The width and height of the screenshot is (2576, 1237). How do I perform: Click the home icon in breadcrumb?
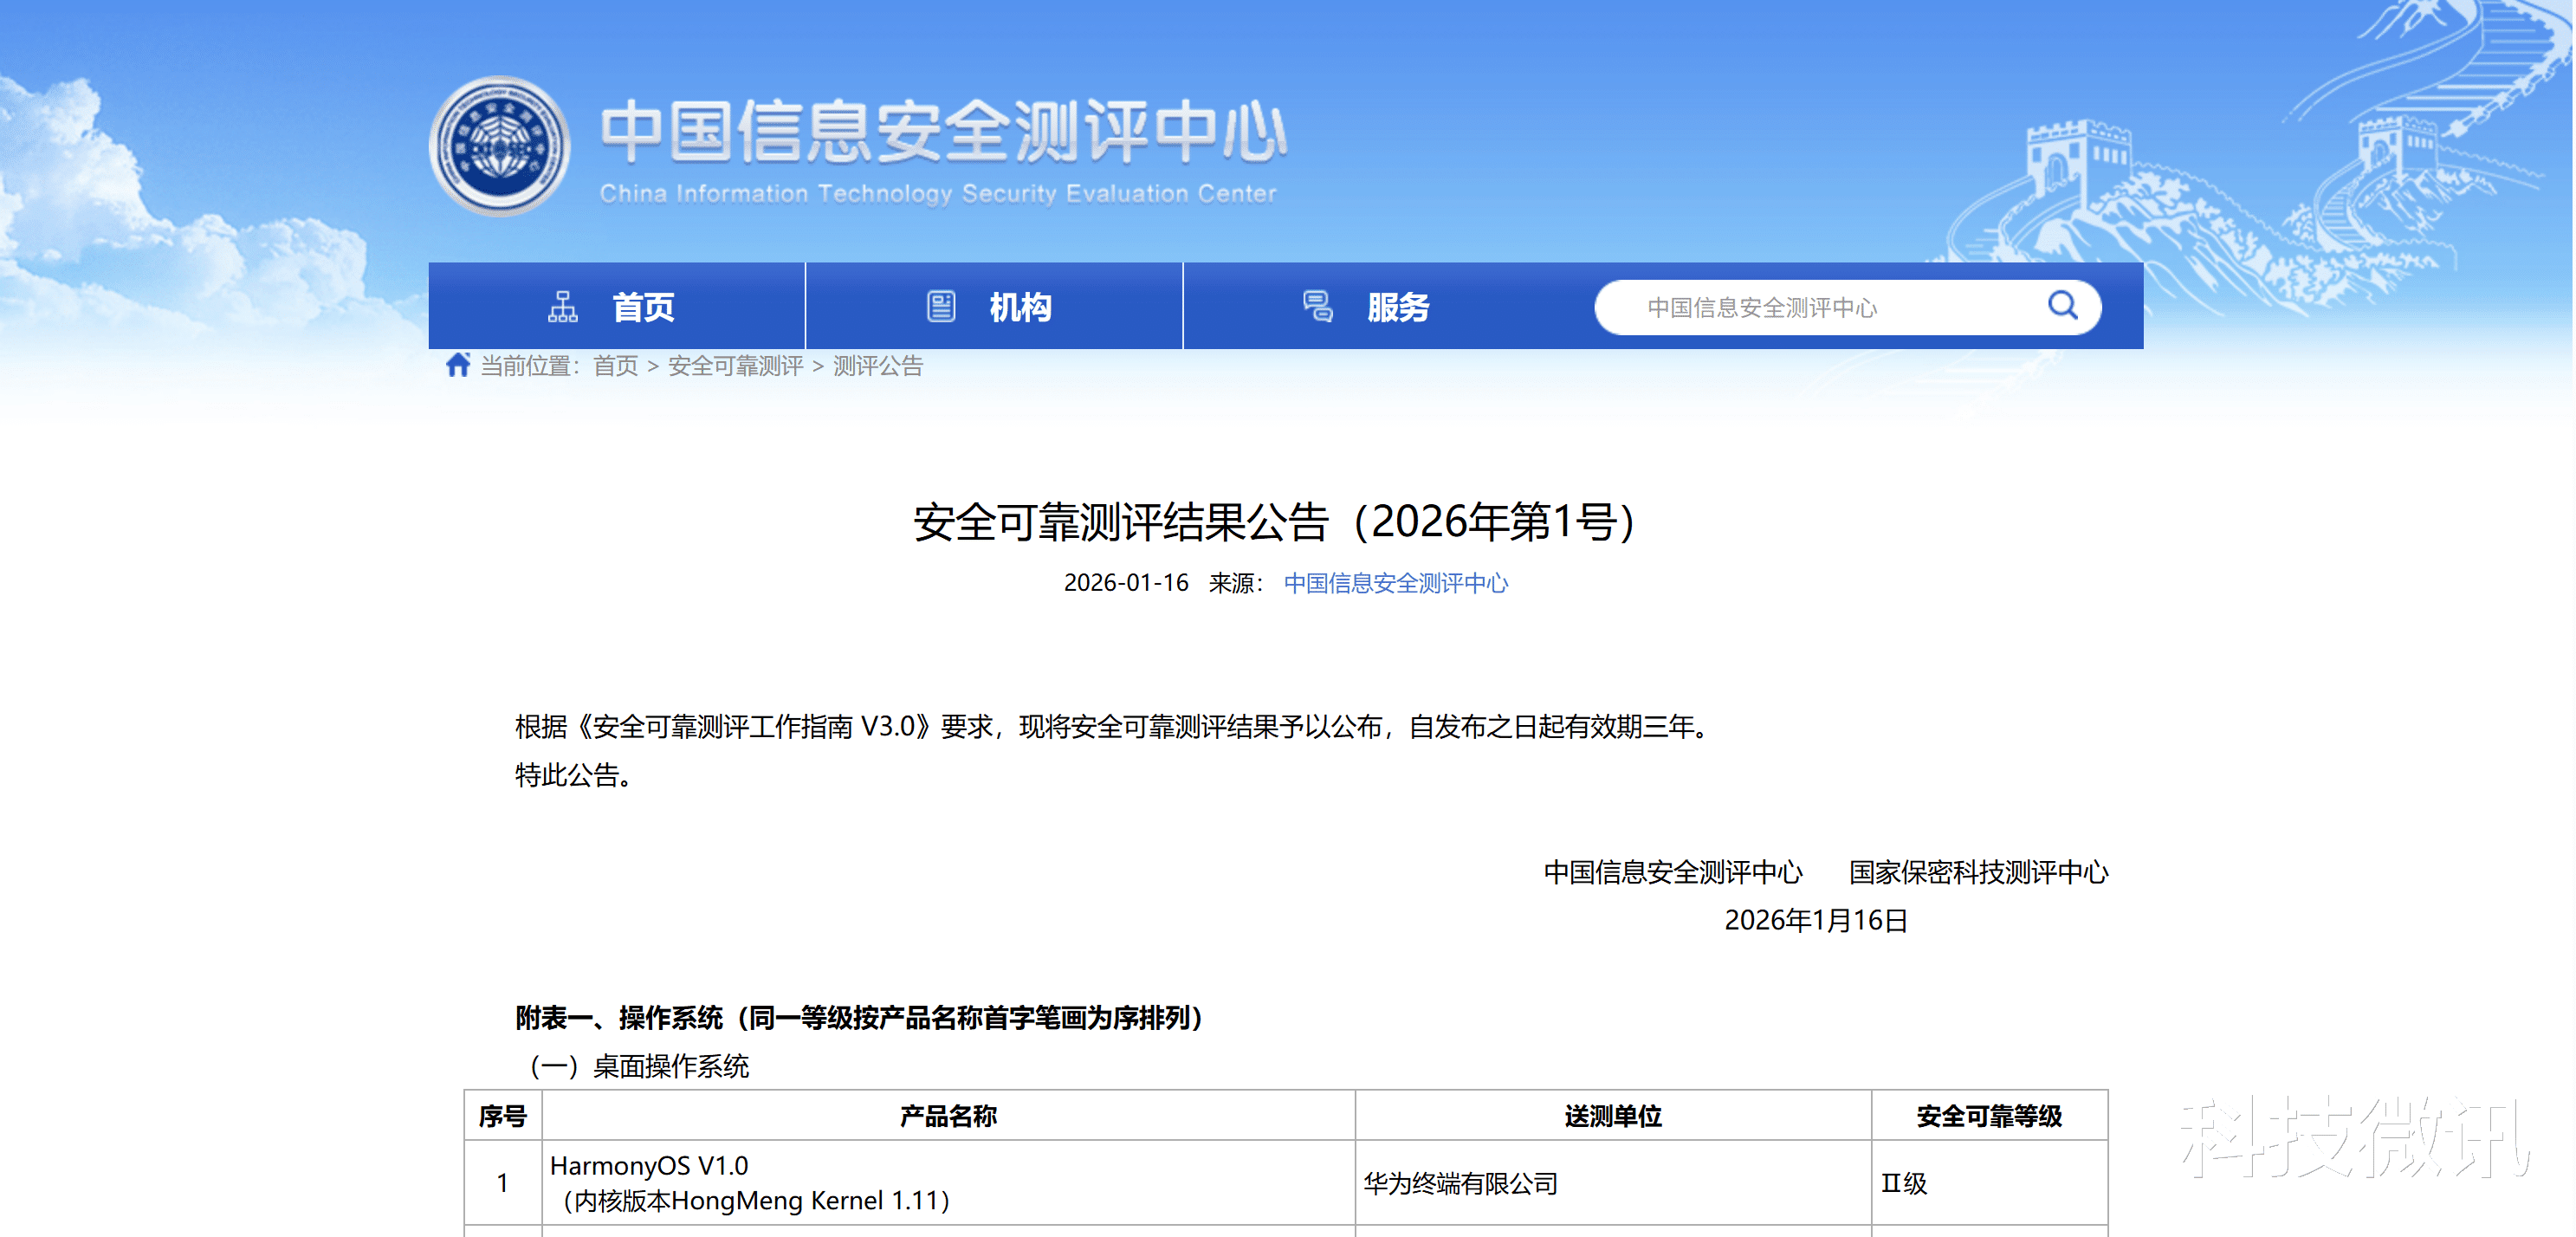458,365
